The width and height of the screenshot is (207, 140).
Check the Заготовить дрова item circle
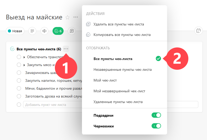(19, 96)
